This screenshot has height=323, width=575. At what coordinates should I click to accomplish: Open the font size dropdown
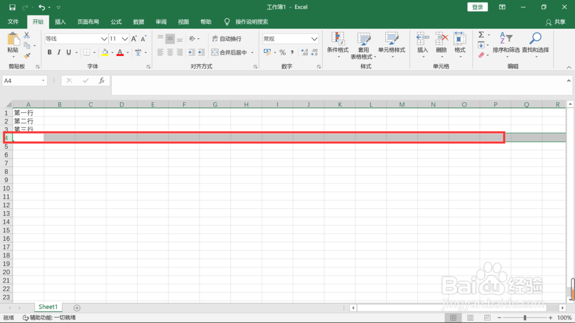tap(125, 39)
